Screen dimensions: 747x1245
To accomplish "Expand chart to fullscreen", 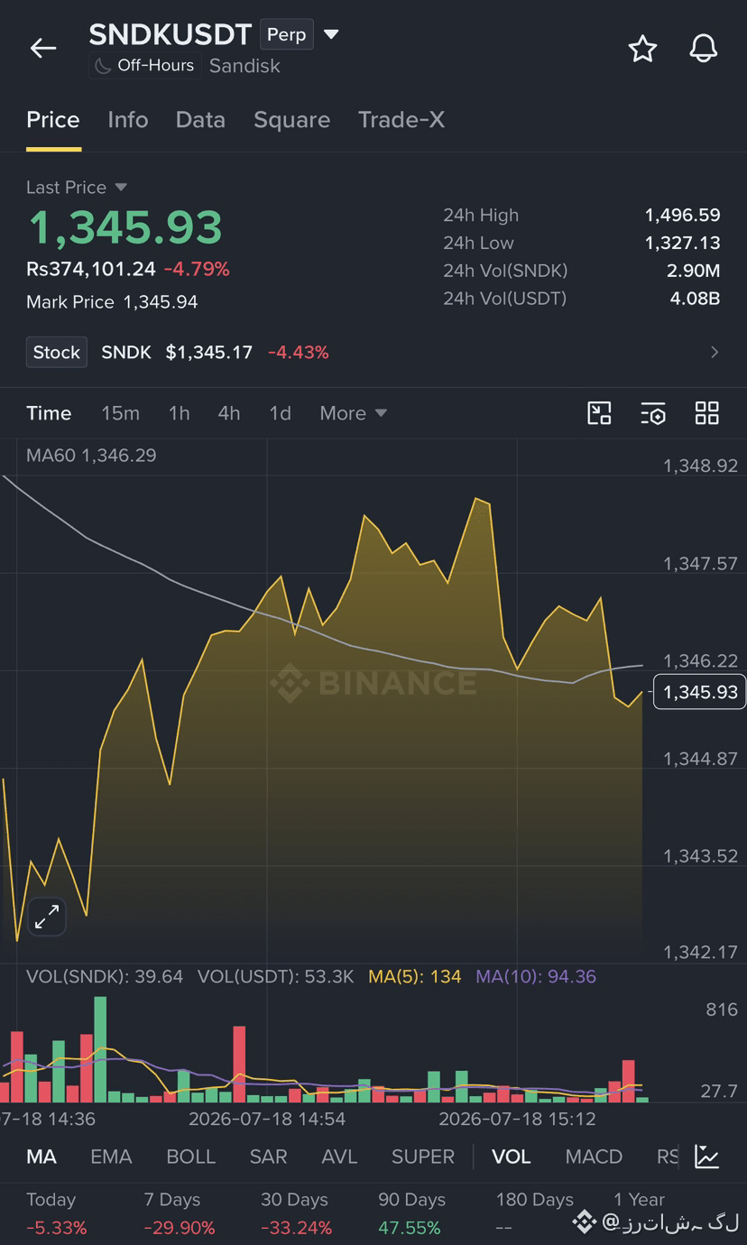I will pos(46,917).
